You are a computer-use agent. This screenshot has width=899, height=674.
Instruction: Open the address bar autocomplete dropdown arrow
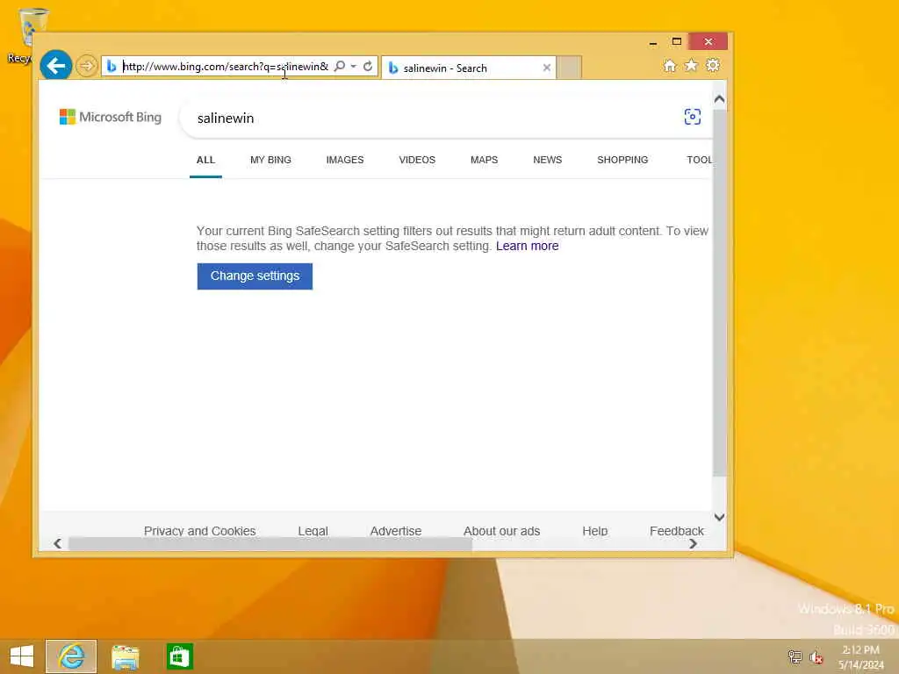354,67
